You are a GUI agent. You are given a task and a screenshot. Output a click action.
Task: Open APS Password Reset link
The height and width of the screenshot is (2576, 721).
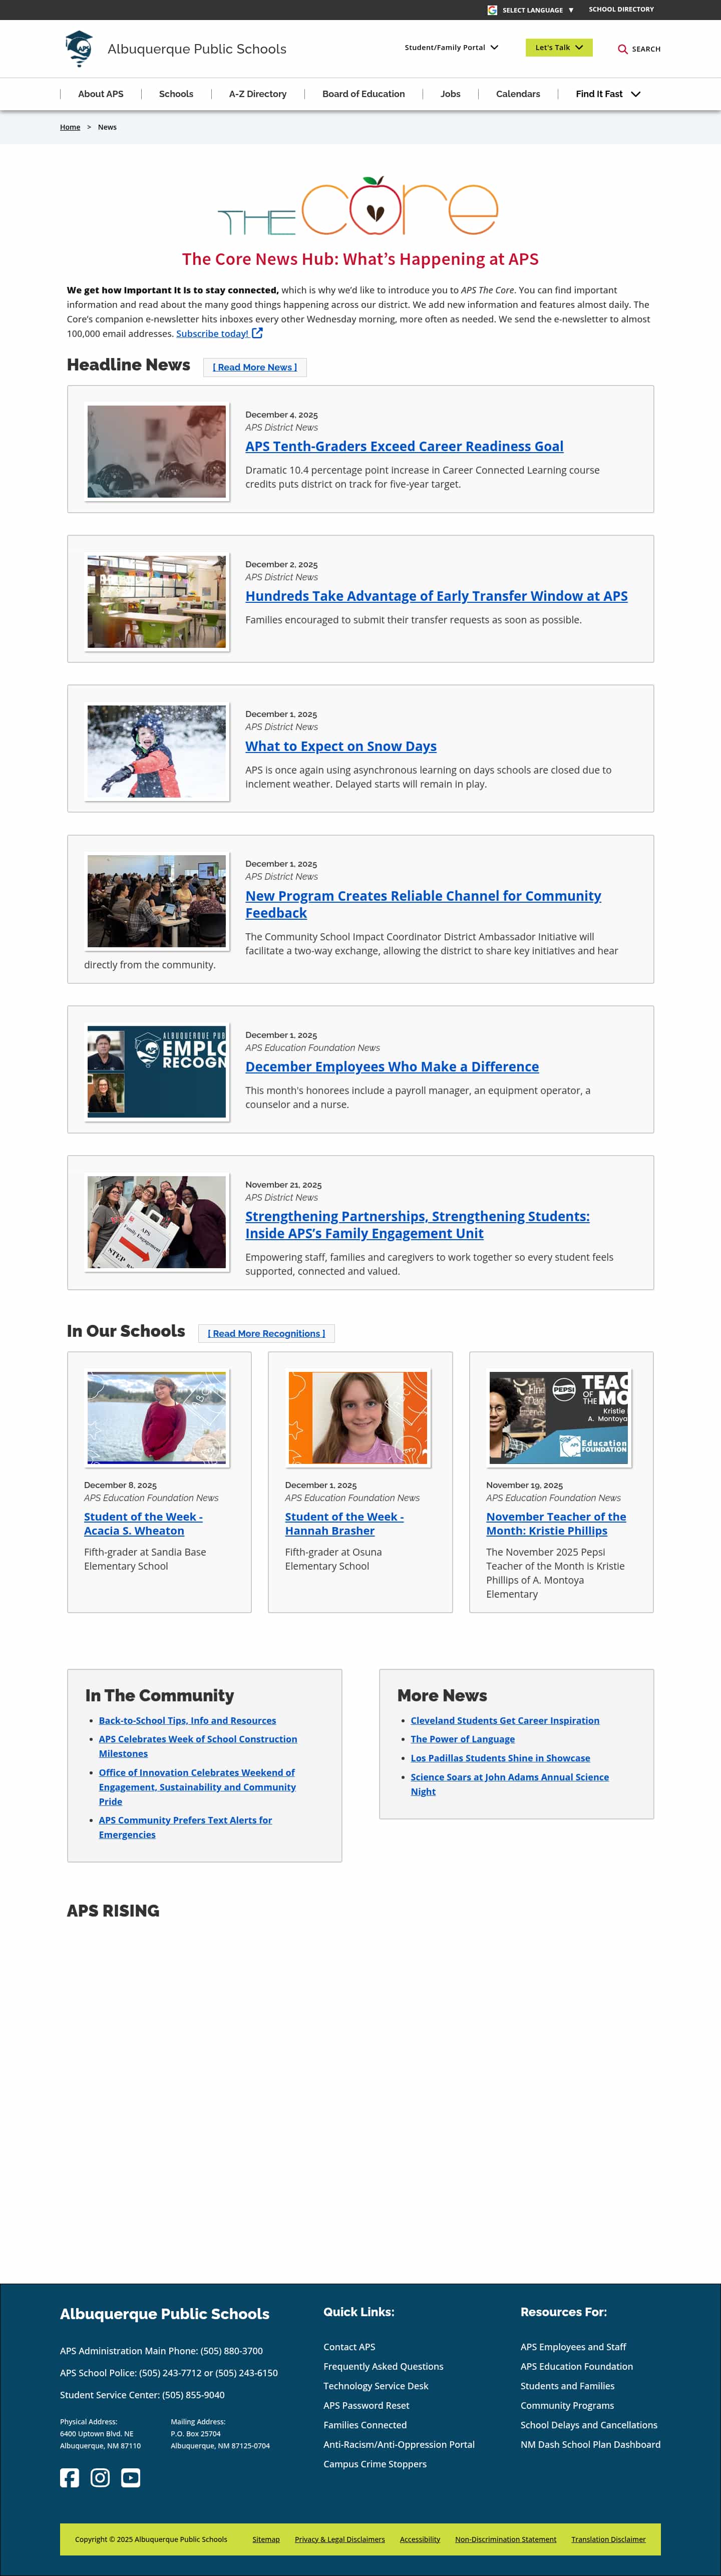click(x=366, y=2405)
